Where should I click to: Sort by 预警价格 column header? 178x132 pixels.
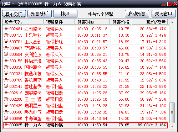tap(121, 22)
